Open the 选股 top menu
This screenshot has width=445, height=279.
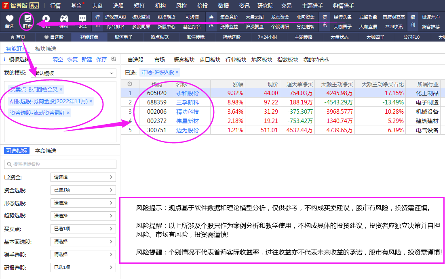(x=118, y=6)
